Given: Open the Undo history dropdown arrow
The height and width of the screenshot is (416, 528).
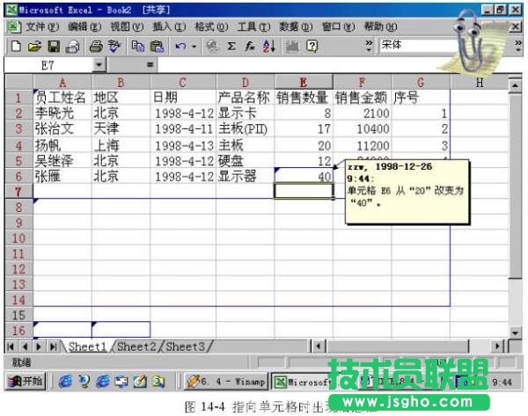Looking at the screenshot, I should pyautogui.click(x=194, y=46).
